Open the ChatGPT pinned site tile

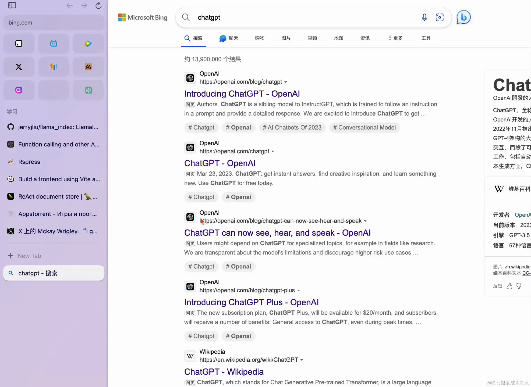tap(88, 90)
